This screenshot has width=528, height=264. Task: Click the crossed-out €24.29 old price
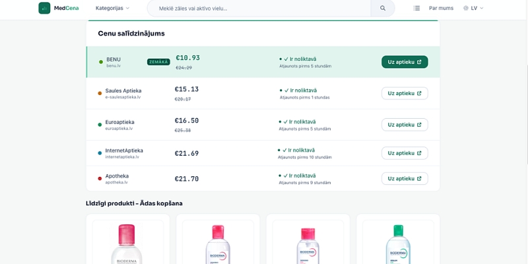click(x=184, y=68)
